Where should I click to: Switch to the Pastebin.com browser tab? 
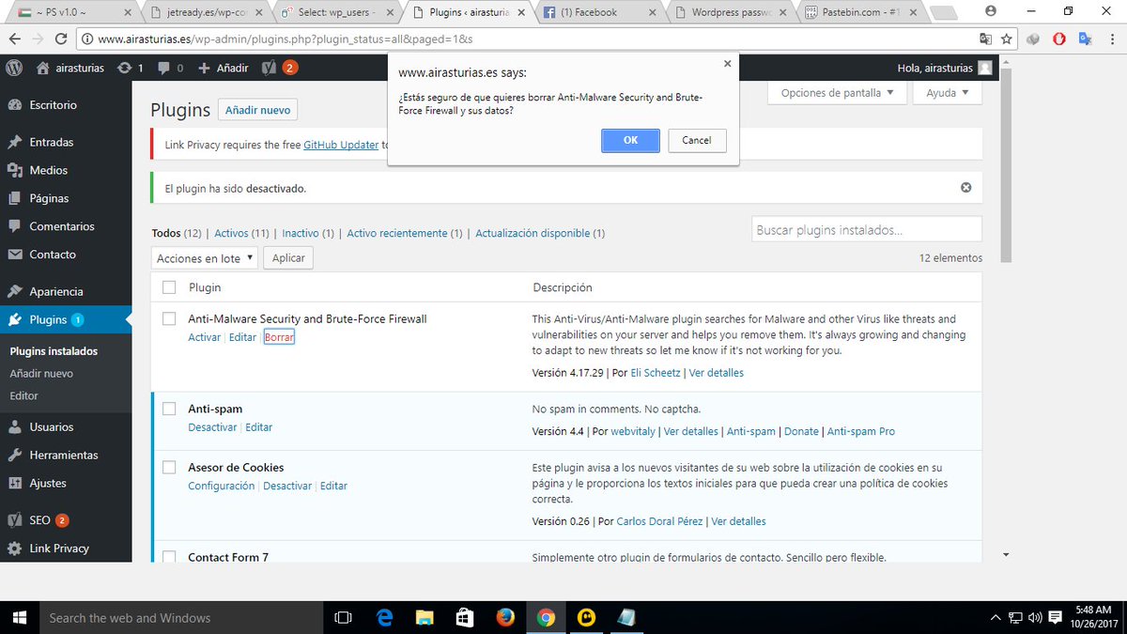[858, 12]
